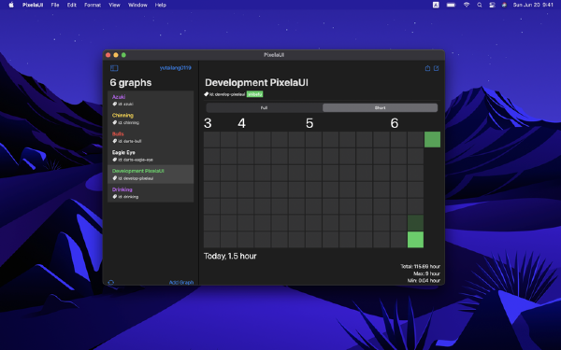Click the username link atop the sidebar
This screenshot has width=561, height=350.
pos(176,68)
